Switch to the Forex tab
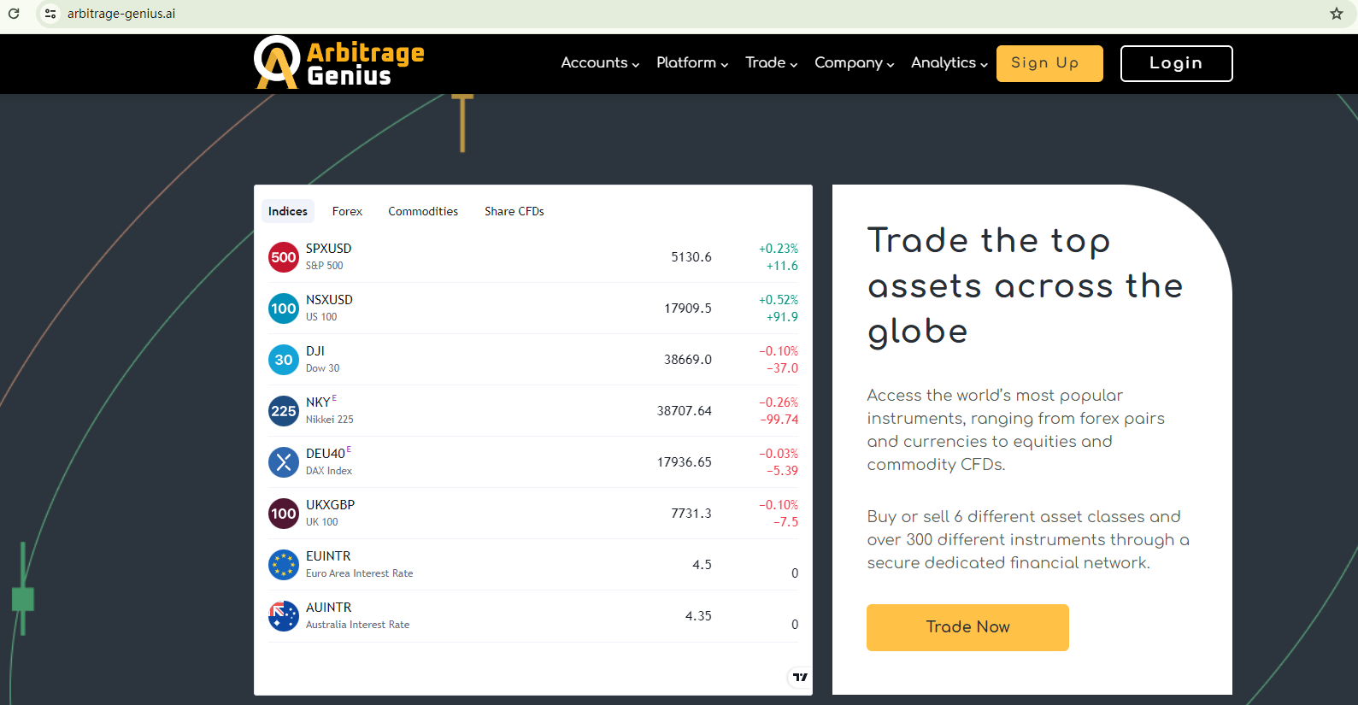The width and height of the screenshot is (1358, 705). [x=347, y=211]
